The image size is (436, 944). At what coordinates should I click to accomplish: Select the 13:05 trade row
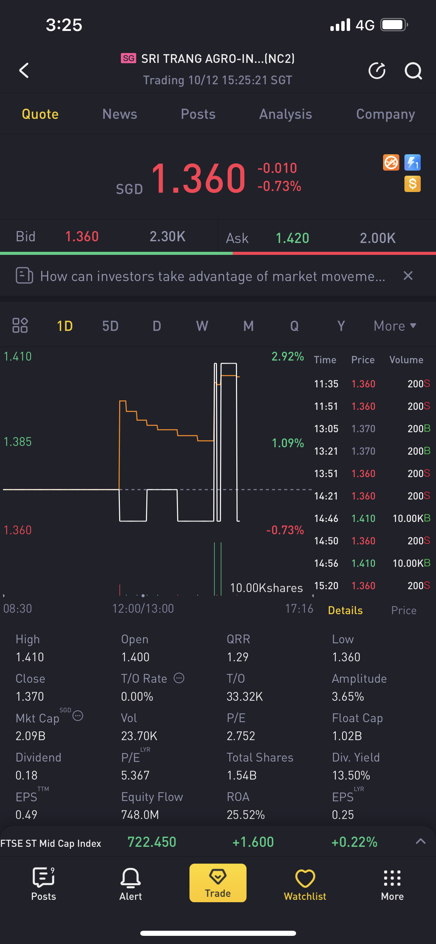[372, 429]
